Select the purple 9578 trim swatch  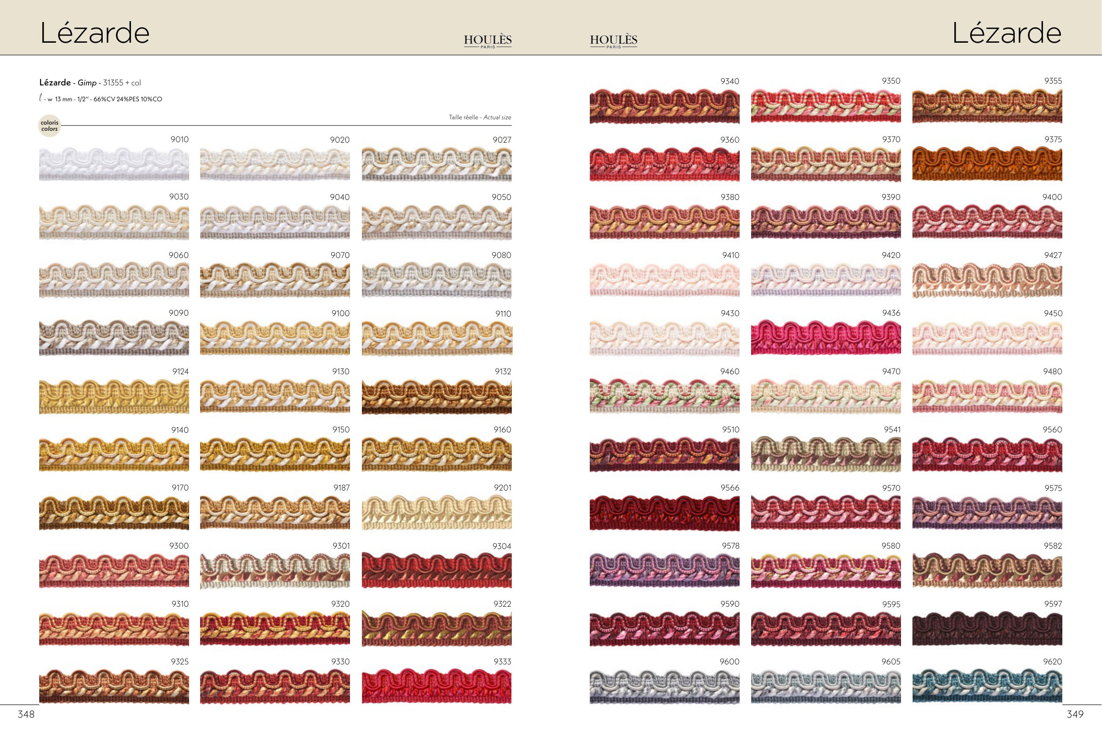pos(664,570)
